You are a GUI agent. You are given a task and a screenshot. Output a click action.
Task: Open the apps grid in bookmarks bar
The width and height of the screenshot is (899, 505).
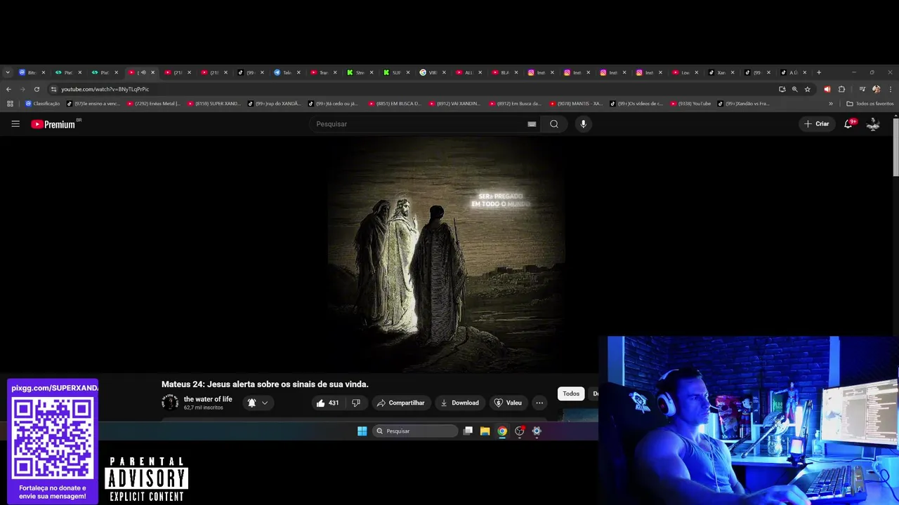(x=10, y=104)
